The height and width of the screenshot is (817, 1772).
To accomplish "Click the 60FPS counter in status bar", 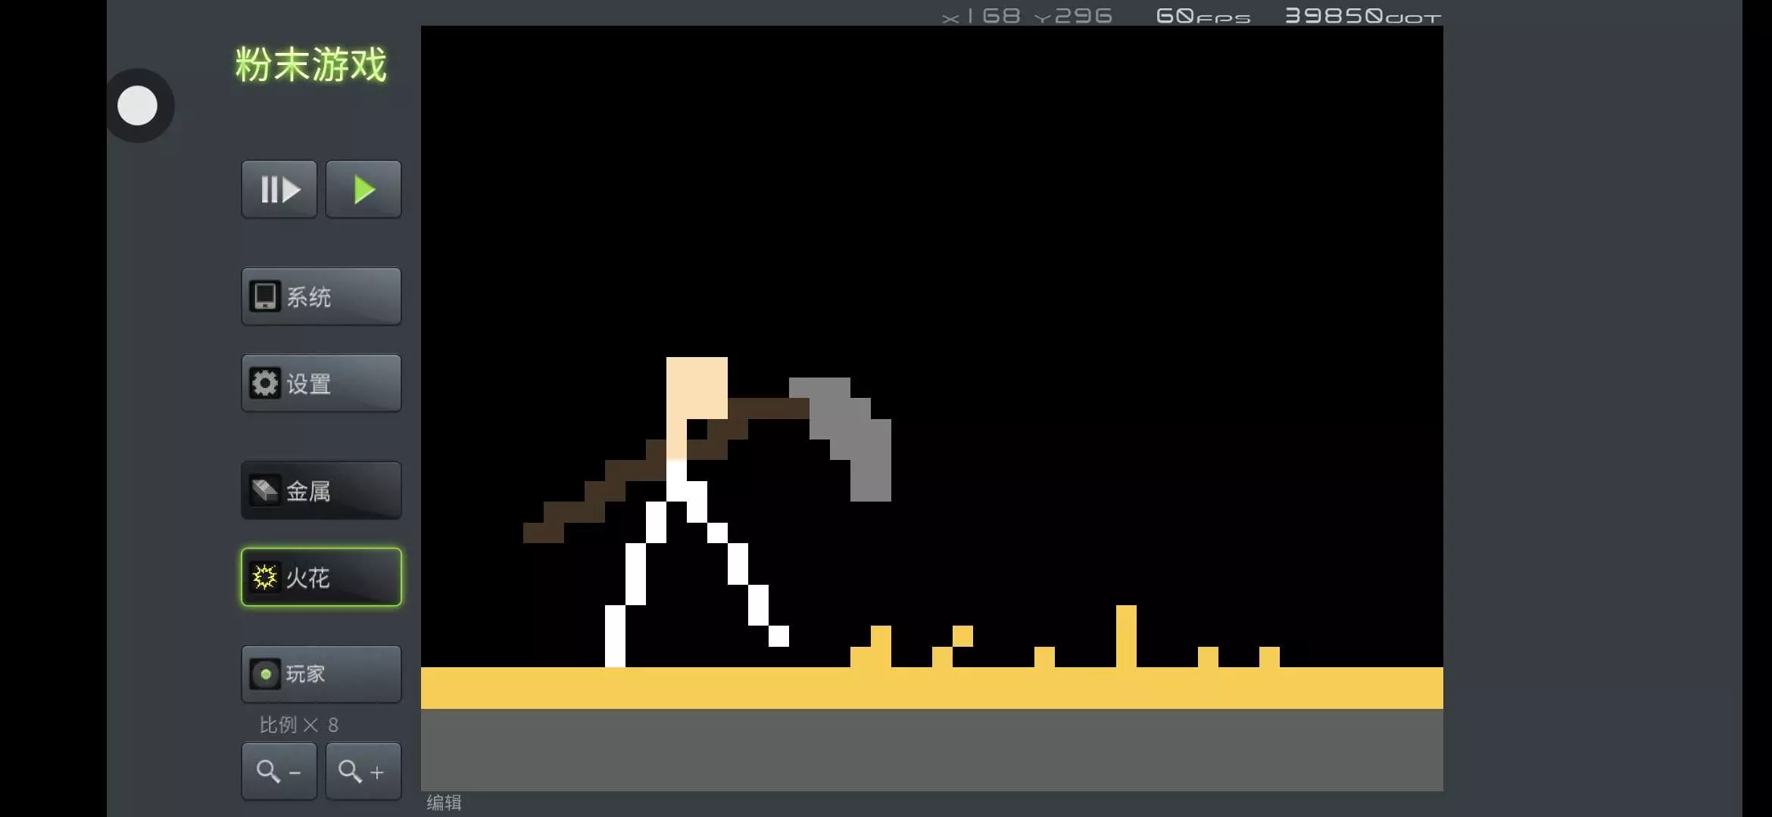I will [x=1203, y=16].
